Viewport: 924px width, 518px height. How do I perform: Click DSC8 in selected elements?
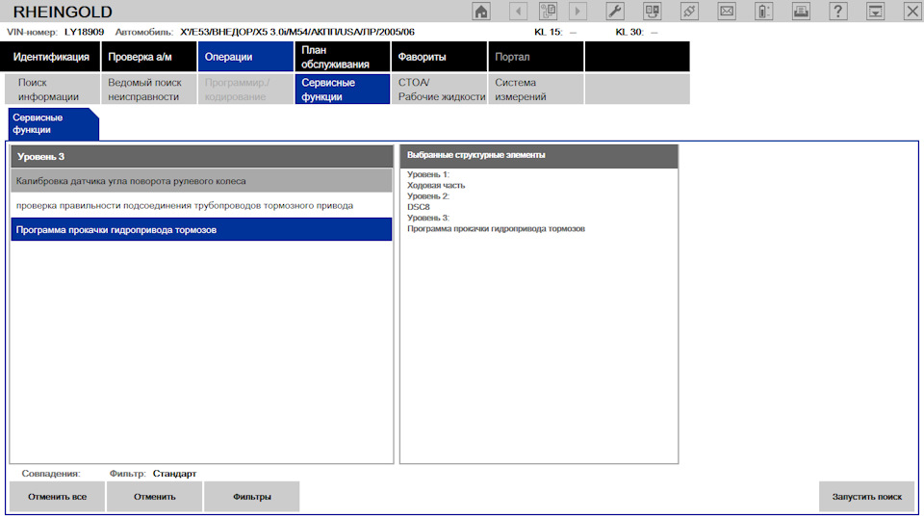(419, 207)
